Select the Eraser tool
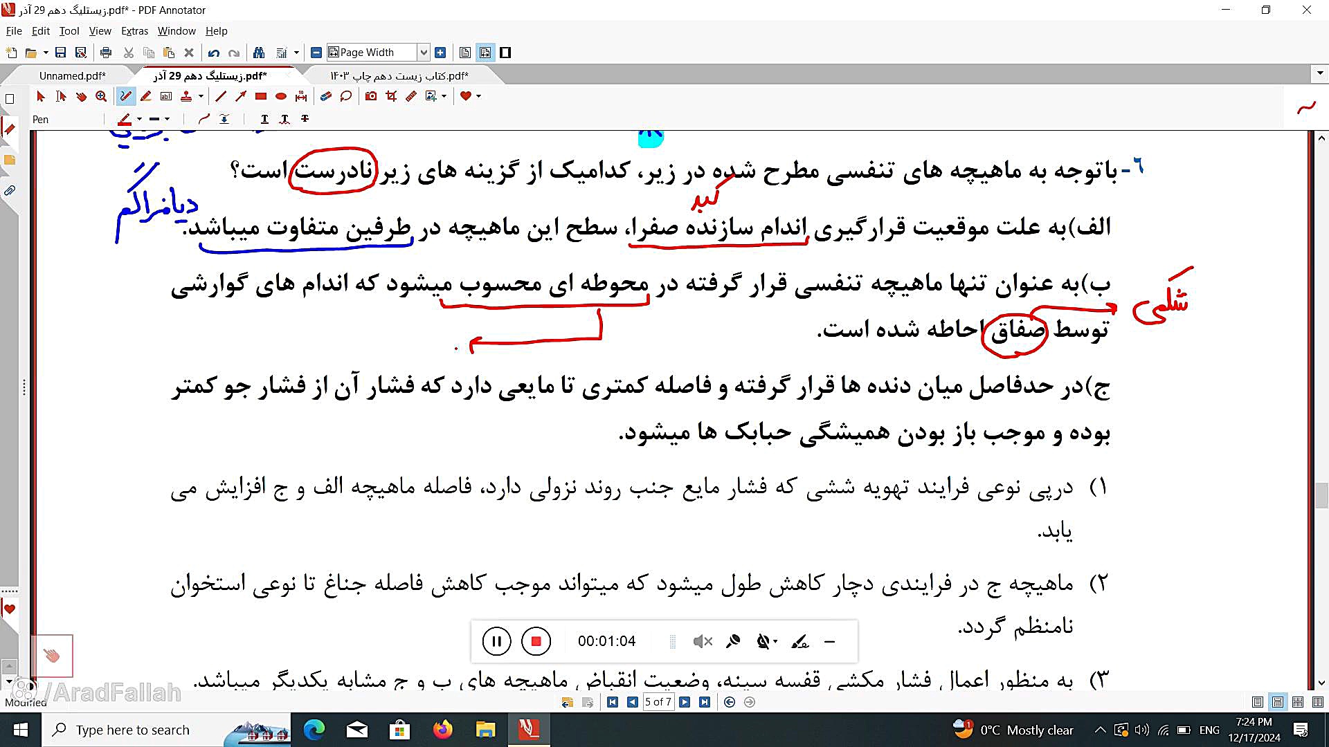 [x=325, y=96]
